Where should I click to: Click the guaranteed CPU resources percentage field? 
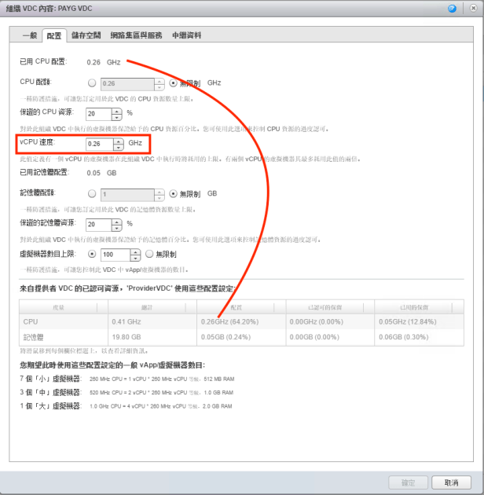click(x=99, y=114)
